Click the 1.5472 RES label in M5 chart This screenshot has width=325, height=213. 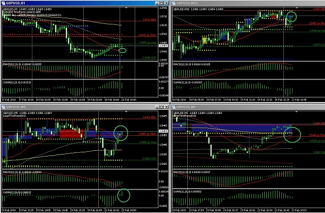149,117
